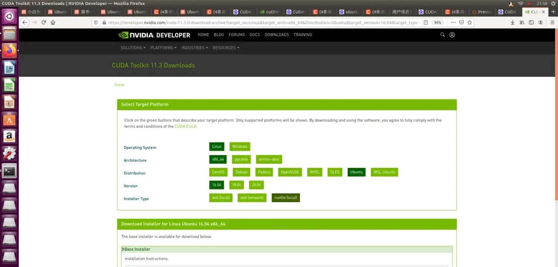Switch to the cuDNN browser tab
The height and width of the screenshot is (267, 558).
point(270,12)
